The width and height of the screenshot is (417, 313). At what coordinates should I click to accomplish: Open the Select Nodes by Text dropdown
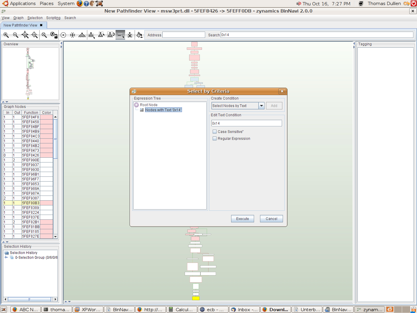coord(261,106)
